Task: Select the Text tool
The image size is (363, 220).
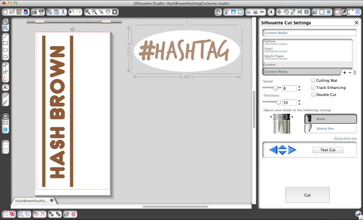Action: [5, 87]
